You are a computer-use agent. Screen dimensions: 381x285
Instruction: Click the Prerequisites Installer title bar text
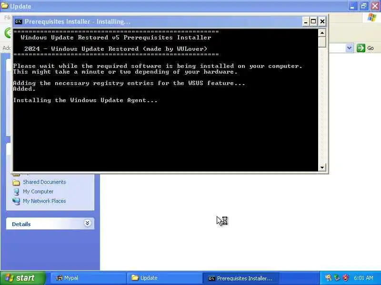coord(78,21)
